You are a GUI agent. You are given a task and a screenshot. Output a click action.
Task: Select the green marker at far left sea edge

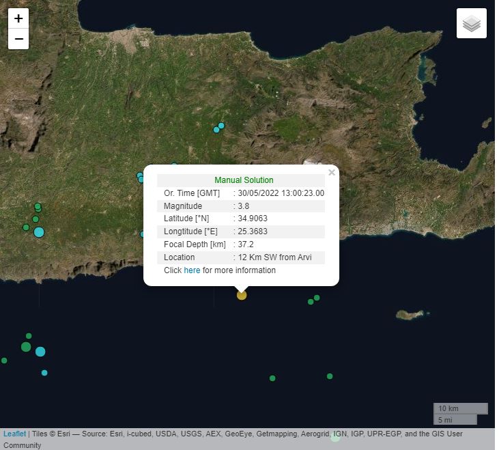pyautogui.click(x=4, y=361)
